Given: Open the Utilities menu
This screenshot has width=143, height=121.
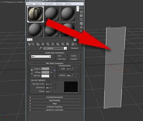Looking at the screenshot, I should click(68, 4).
